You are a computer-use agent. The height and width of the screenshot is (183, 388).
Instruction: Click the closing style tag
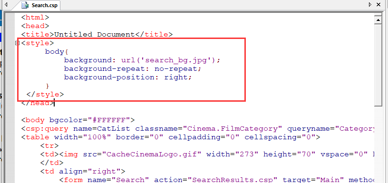click(45, 95)
